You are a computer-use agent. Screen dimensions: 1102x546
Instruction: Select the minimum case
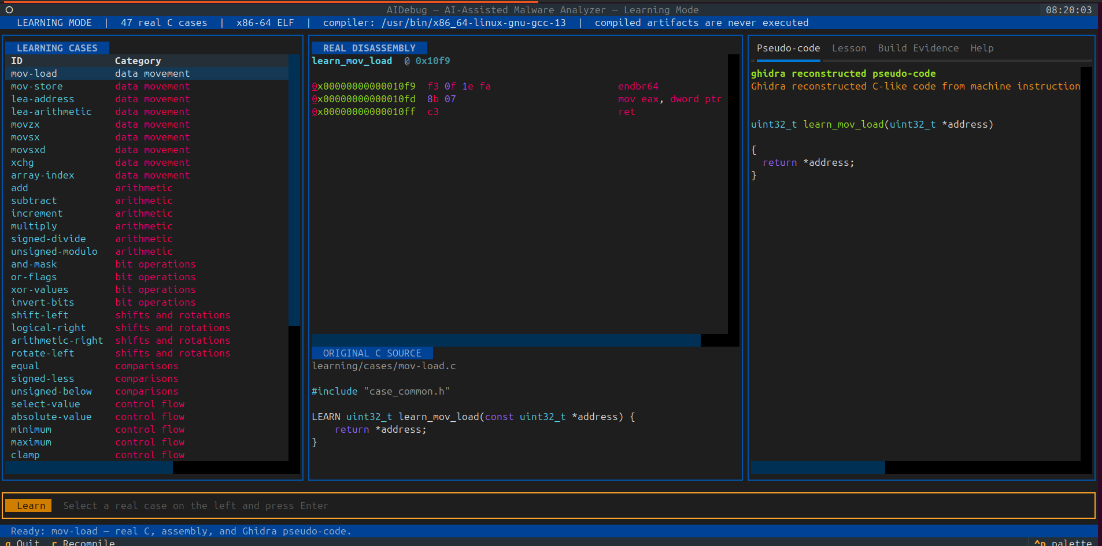point(147,429)
